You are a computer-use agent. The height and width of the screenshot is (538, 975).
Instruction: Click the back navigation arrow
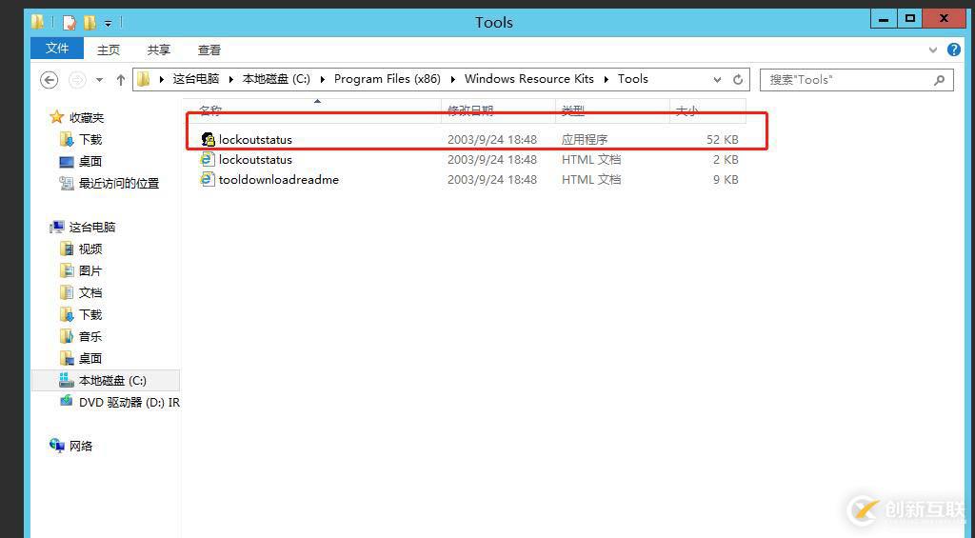point(50,80)
